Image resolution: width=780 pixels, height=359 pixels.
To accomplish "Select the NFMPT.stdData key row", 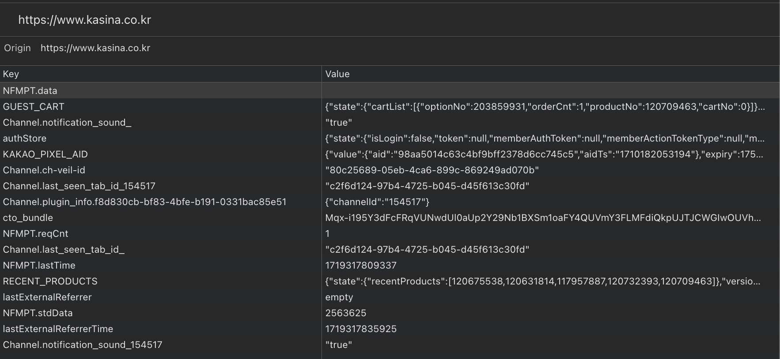I will [x=38, y=313].
